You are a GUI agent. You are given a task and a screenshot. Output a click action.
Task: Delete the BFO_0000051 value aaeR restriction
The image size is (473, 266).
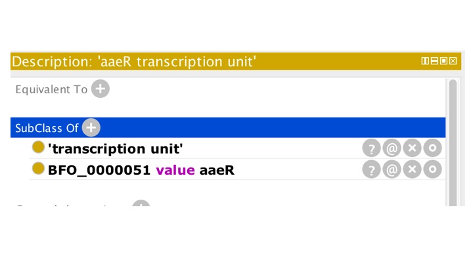pos(412,170)
